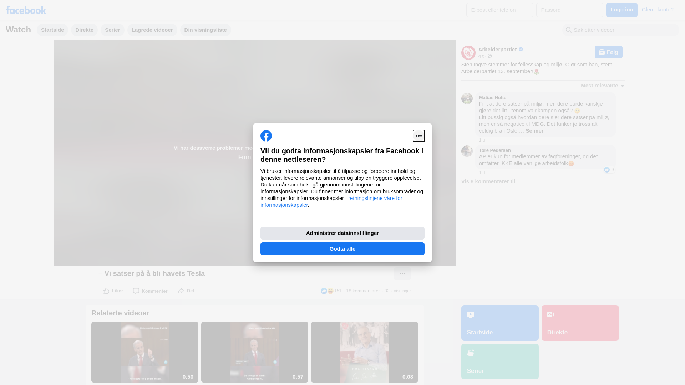685x385 pixels.
Task: Open the 18 kommentarer link
Action: 363,291
